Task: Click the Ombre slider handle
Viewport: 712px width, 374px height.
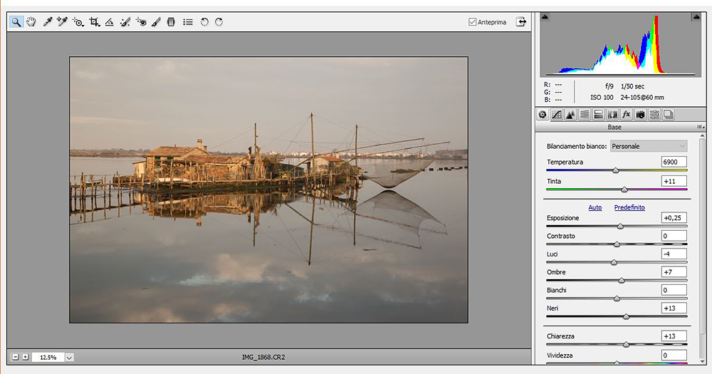Action: point(622,281)
